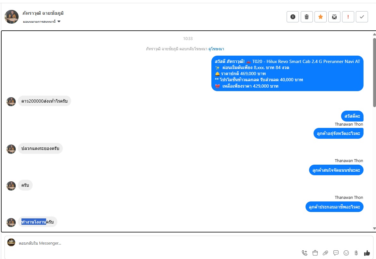The image size is (376, 259).
Task: Open the emoji picker smiley icon
Action: click(346, 253)
